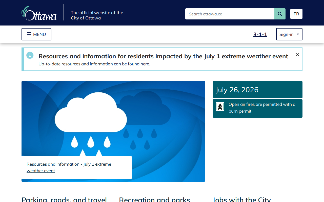Switch language with the FR button
This screenshot has width=324, height=202.
(296, 14)
